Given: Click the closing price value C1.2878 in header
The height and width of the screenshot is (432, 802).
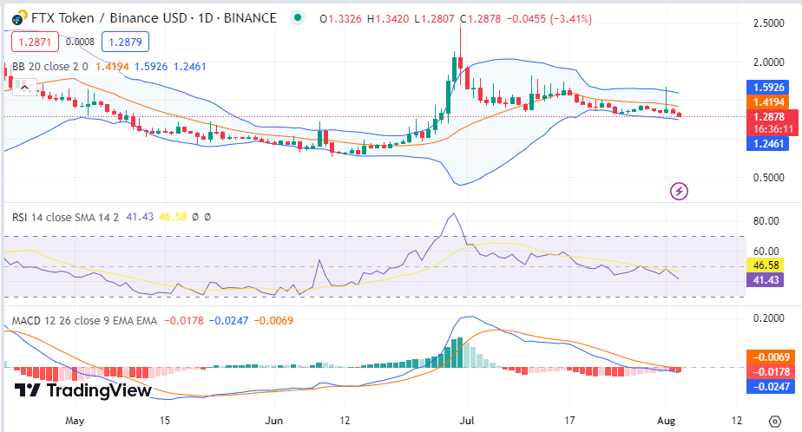Looking at the screenshot, I should coord(480,19).
